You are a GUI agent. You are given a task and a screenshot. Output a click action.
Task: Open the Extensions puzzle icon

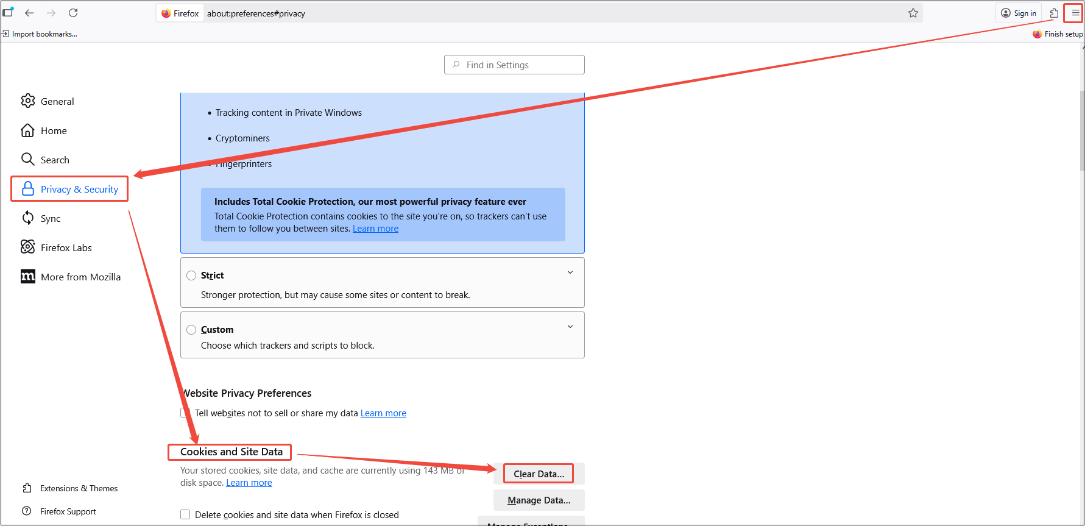pyautogui.click(x=1054, y=13)
